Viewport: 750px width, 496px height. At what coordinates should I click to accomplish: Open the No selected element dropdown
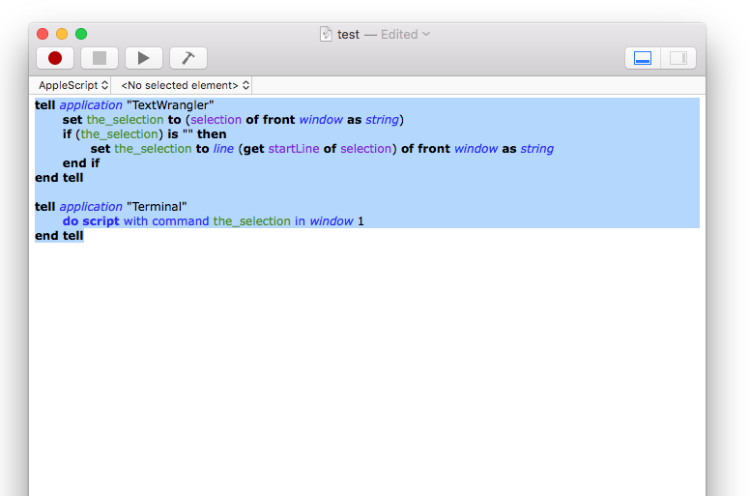pos(186,85)
